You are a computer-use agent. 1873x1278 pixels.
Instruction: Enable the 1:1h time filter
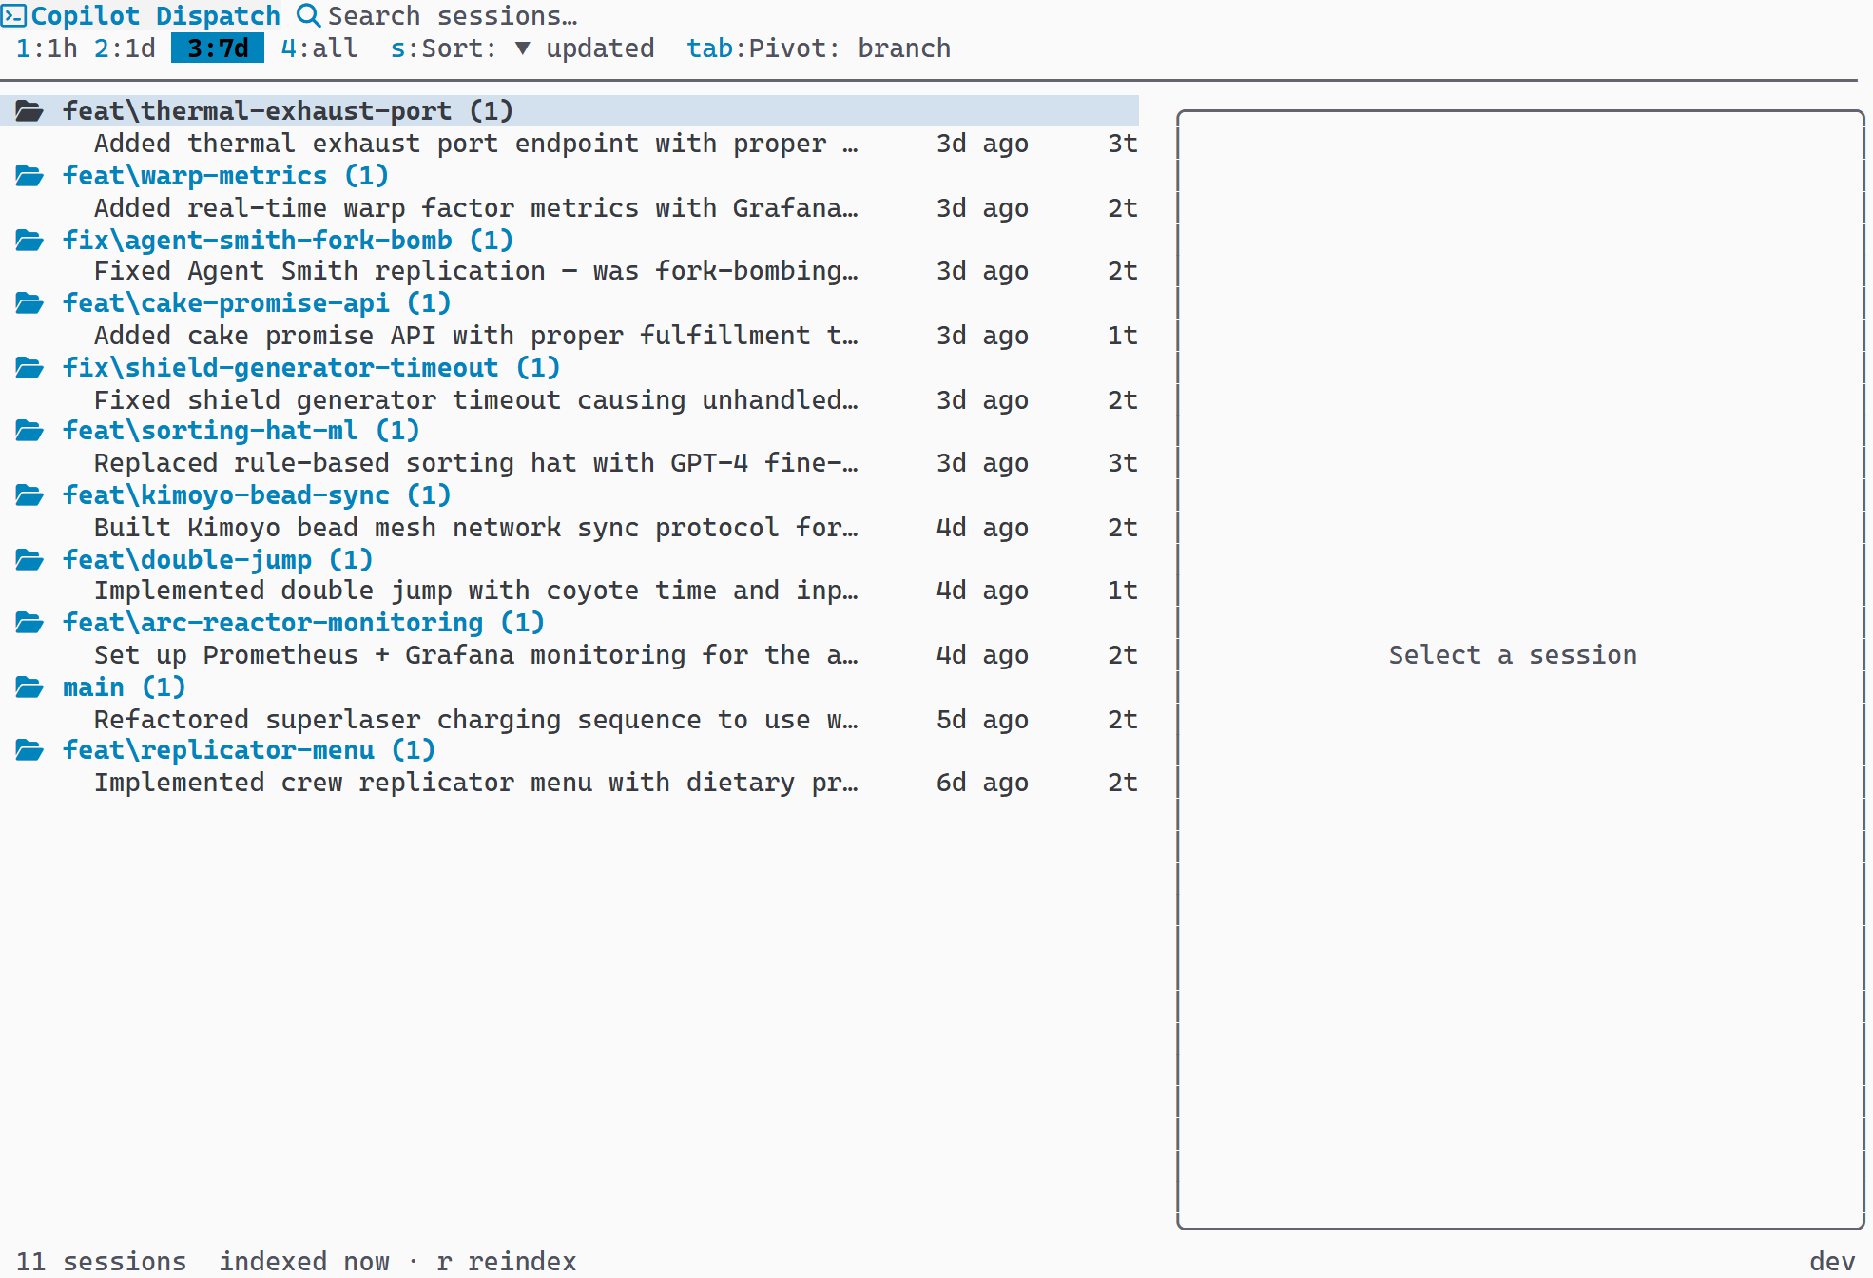pos(45,48)
